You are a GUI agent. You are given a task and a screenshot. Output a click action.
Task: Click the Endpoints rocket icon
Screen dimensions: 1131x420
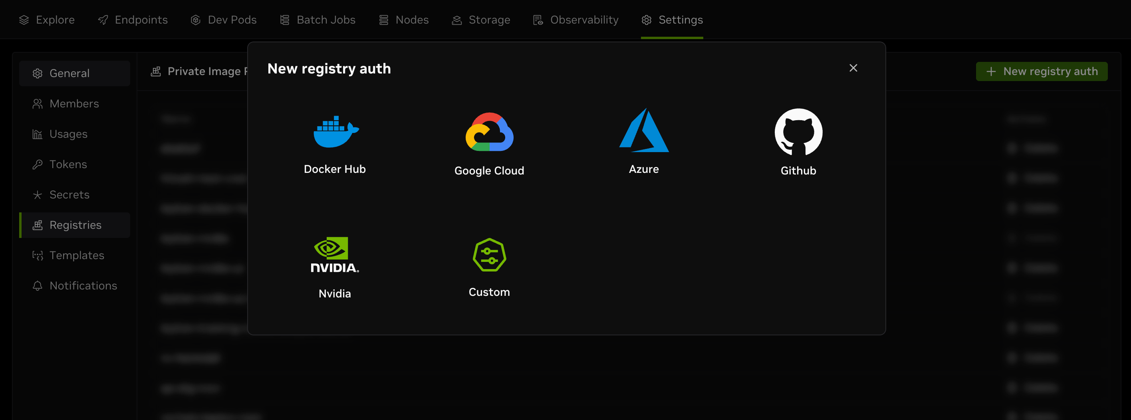(x=103, y=20)
